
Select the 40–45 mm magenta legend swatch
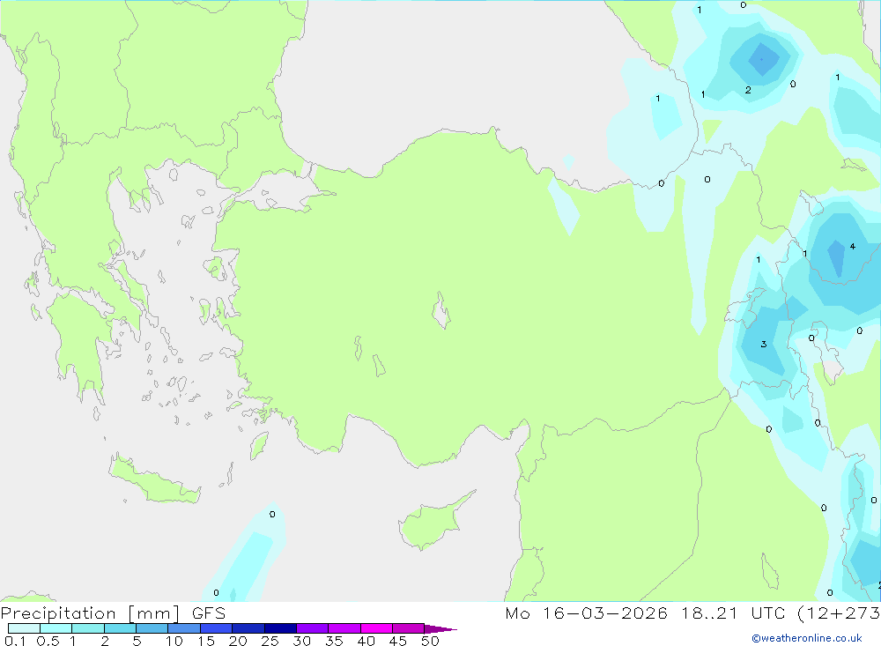376,628
